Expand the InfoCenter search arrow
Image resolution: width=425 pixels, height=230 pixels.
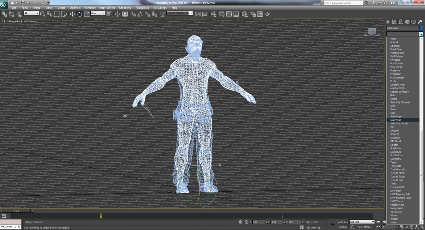pyautogui.click(x=322, y=3)
